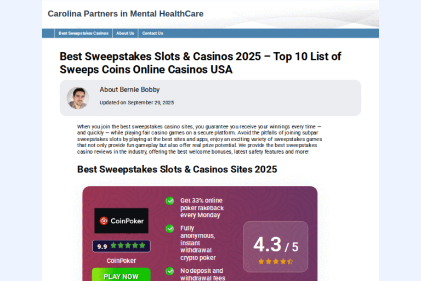The width and height of the screenshot is (421, 281).
Task: Click the green stars in 9.9 badge
Action: pyautogui.click(x=128, y=246)
